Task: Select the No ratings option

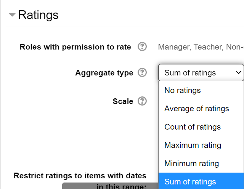Action: point(182,90)
